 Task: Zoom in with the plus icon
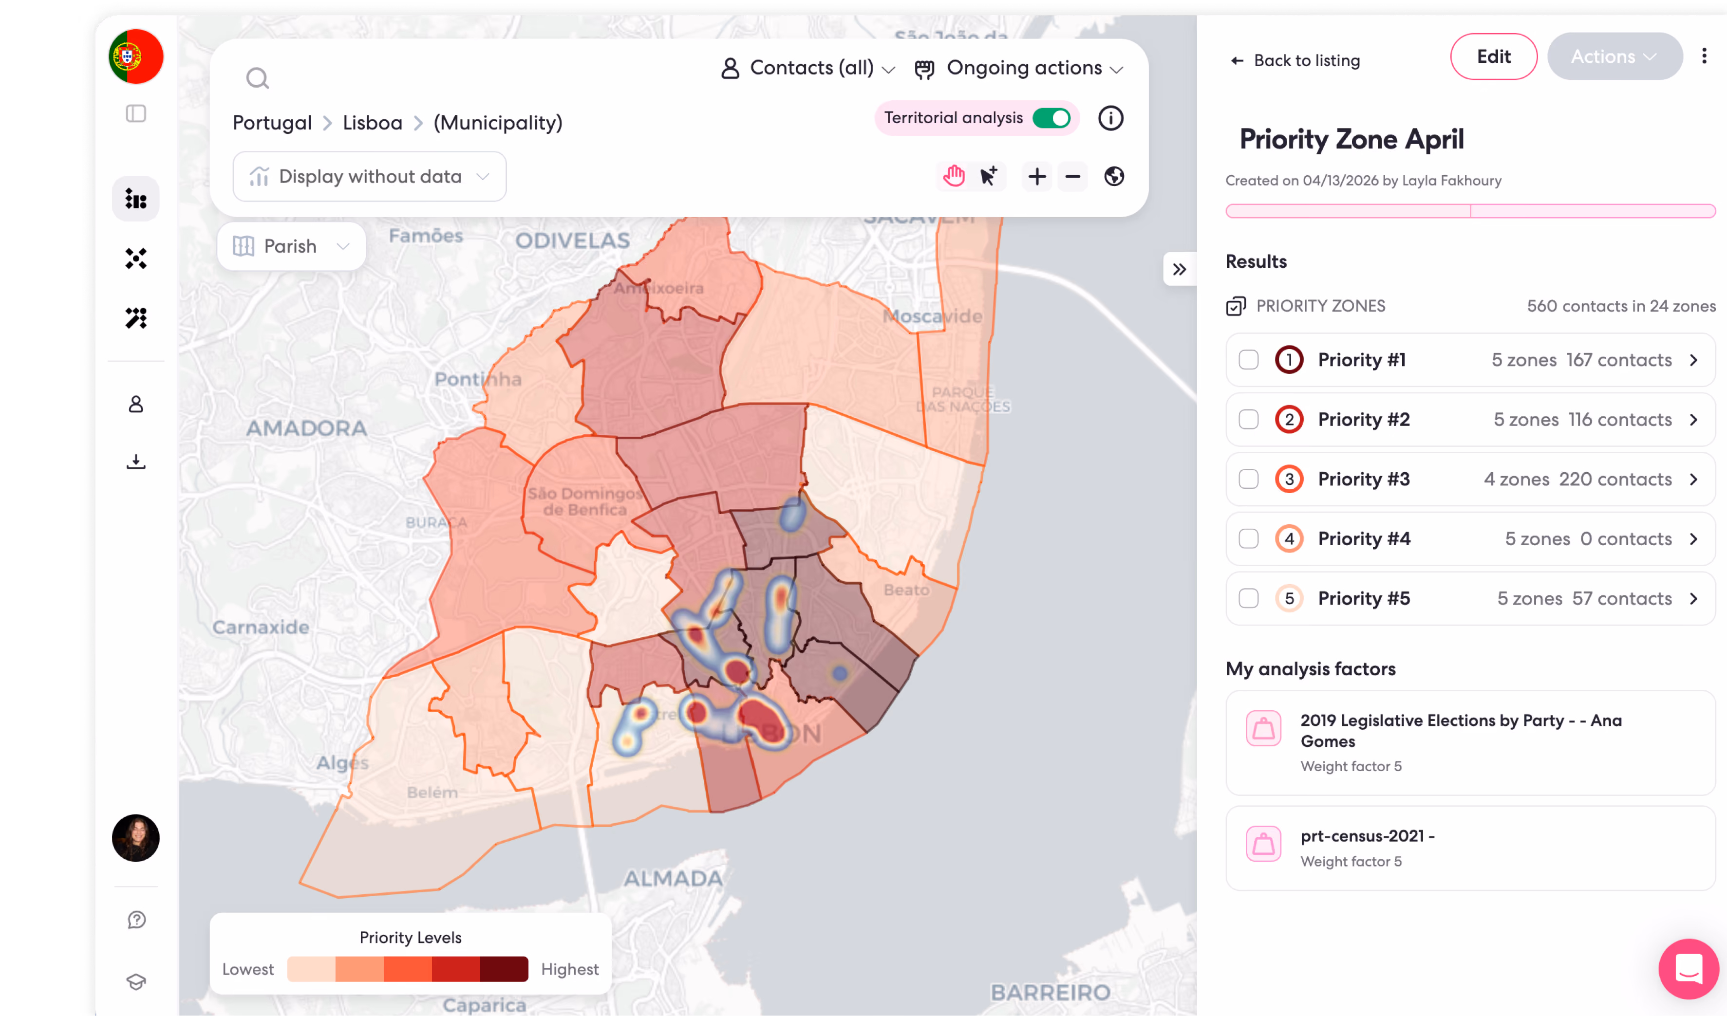[x=1037, y=176]
